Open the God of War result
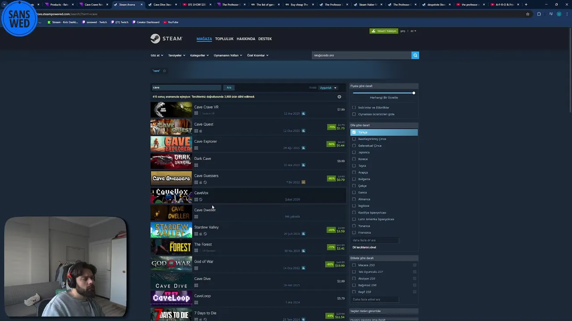The width and height of the screenshot is (572, 321). [248, 264]
